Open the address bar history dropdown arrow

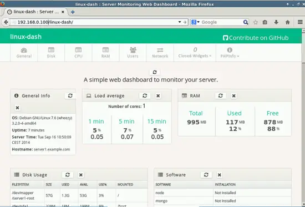(180, 22)
